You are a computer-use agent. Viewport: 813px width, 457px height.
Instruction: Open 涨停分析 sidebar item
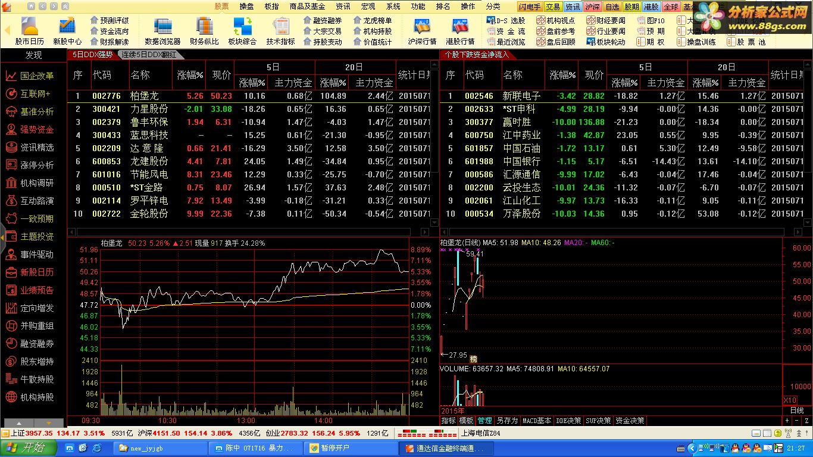[31, 165]
